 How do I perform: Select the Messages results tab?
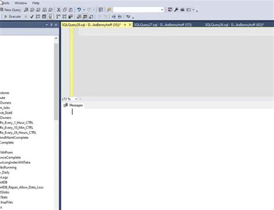point(73,105)
